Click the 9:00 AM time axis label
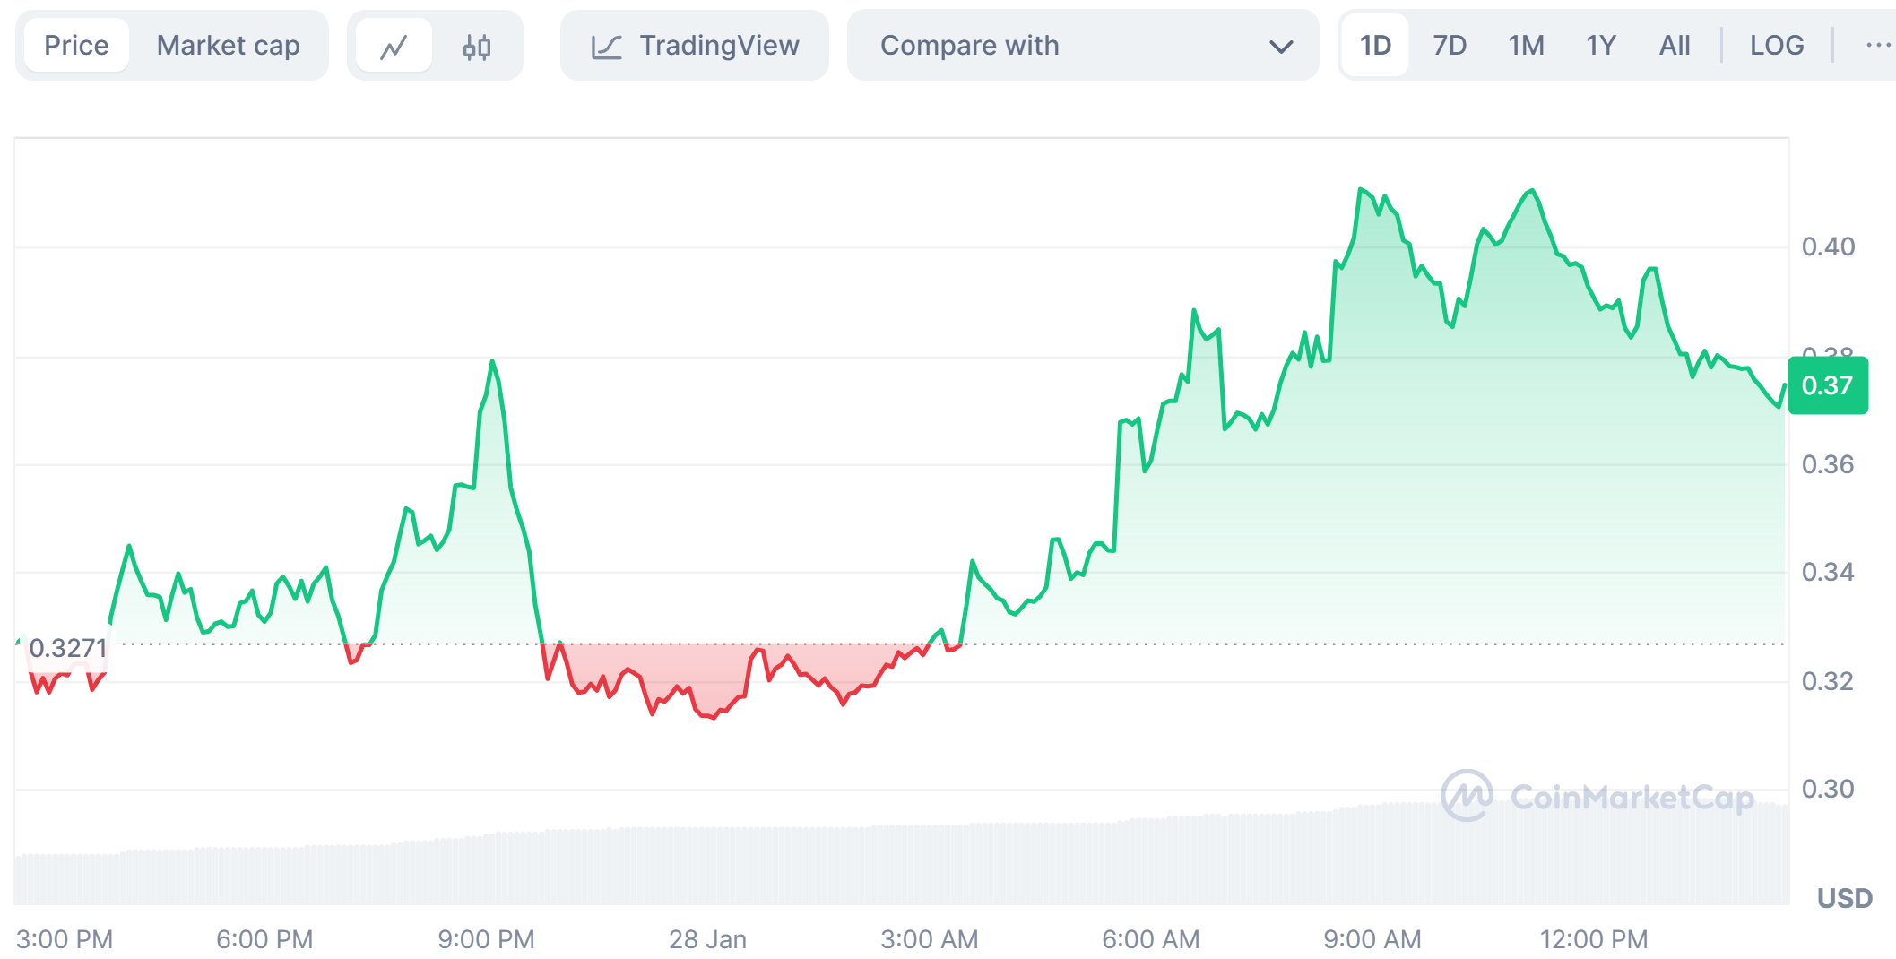Viewport: 1896px width, 959px height. (x=1372, y=939)
